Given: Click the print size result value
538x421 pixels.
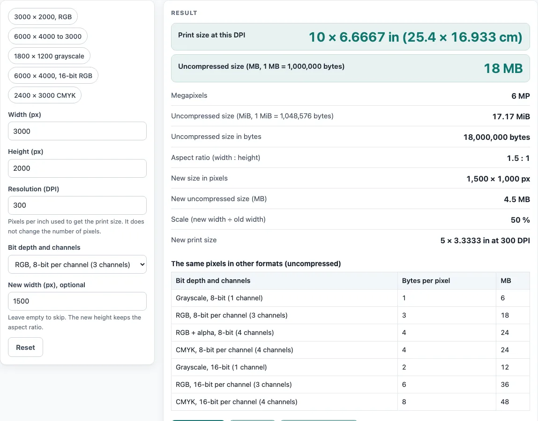Looking at the screenshot, I should (x=416, y=37).
